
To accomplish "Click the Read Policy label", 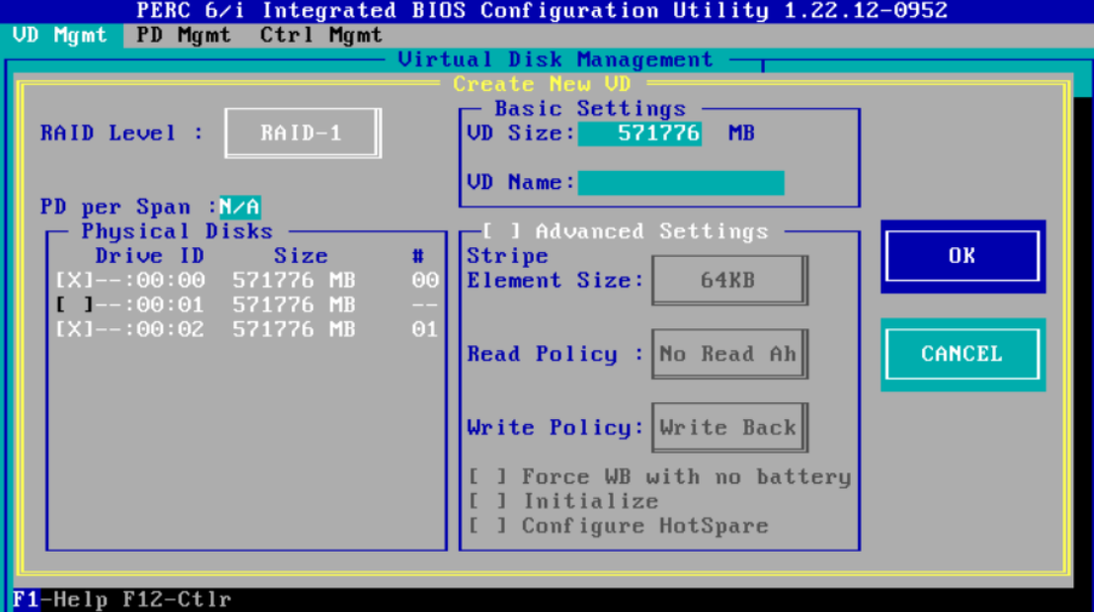I will tap(555, 354).
